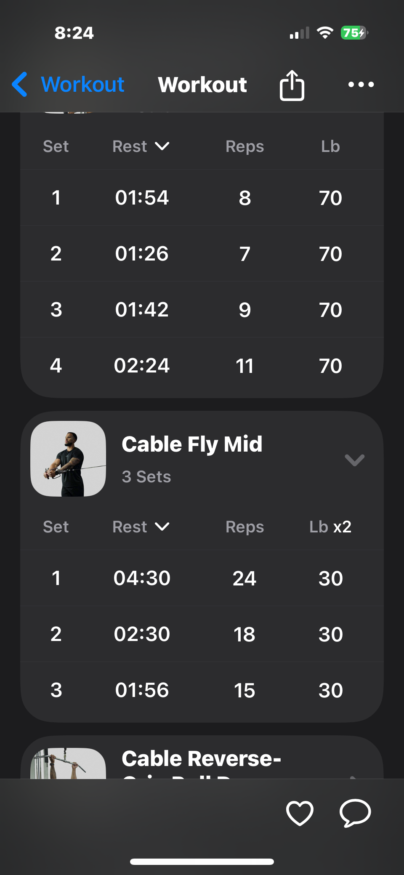Tap the blue back arrow icon
Viewport: 404px width, 875px height.
tap(20, 84)
